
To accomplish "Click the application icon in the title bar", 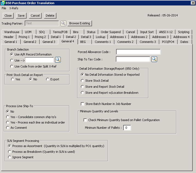I will (x=3, y=3).
